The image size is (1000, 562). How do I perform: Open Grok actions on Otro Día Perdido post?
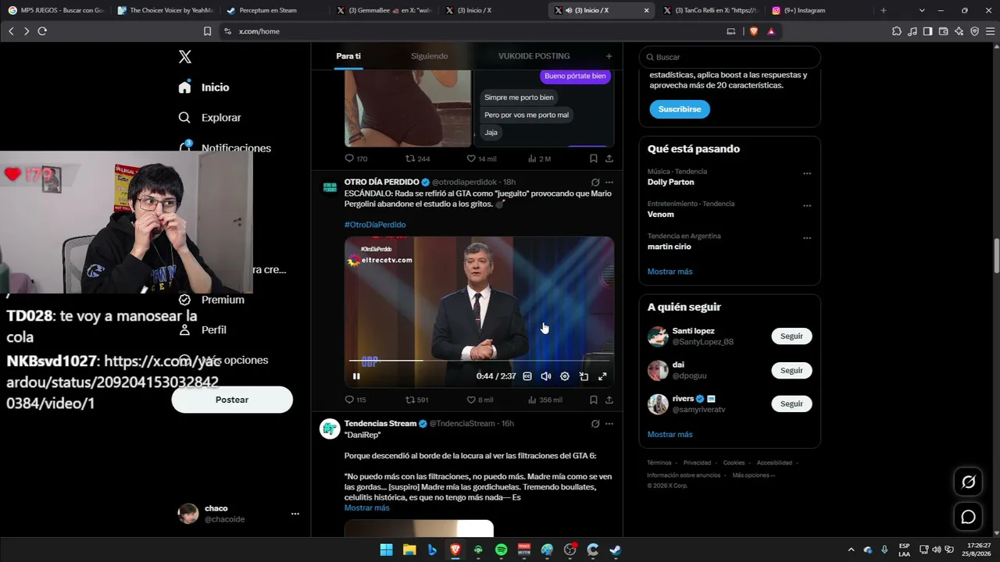click(x=595, y=183)
